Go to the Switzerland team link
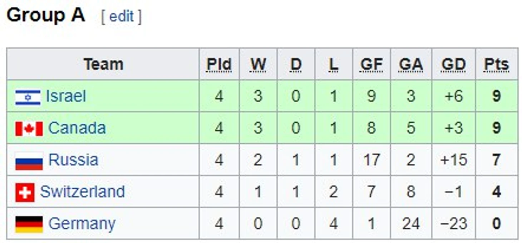This screenshot has width=522, height=243. point(83,192)
